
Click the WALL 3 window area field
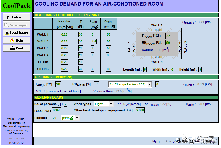[93, 48]
